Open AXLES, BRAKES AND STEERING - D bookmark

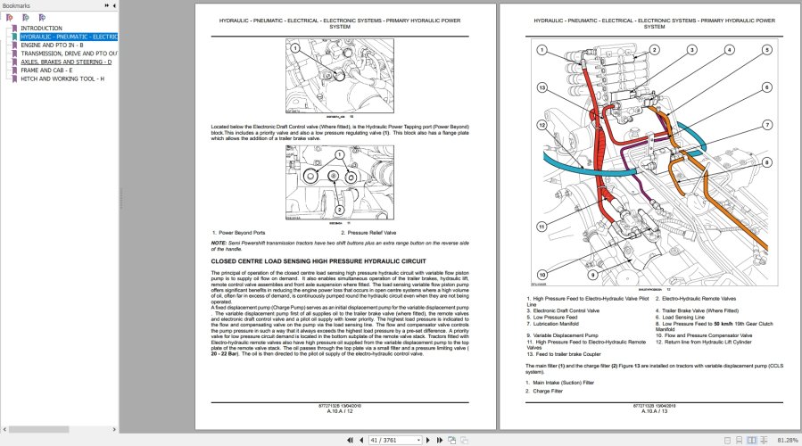pyautogui.click(x=66, y=62)
